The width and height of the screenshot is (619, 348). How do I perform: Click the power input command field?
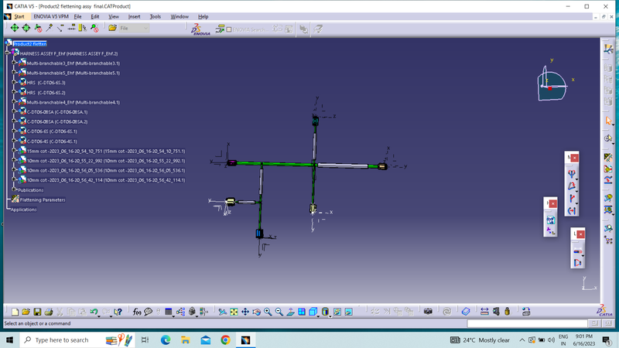[527, 323]
